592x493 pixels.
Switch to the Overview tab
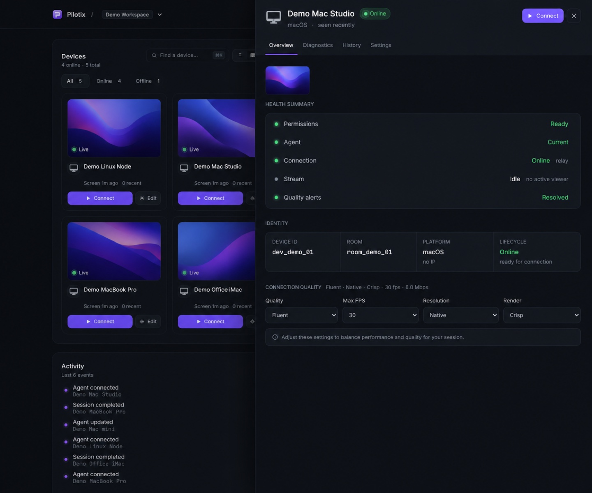click(x=281, y=45)
